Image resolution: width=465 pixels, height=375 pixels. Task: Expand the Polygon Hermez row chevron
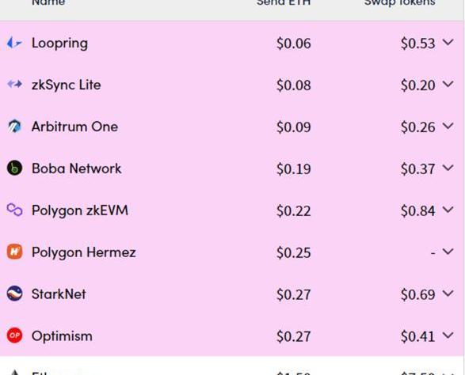tap(448, 252)
